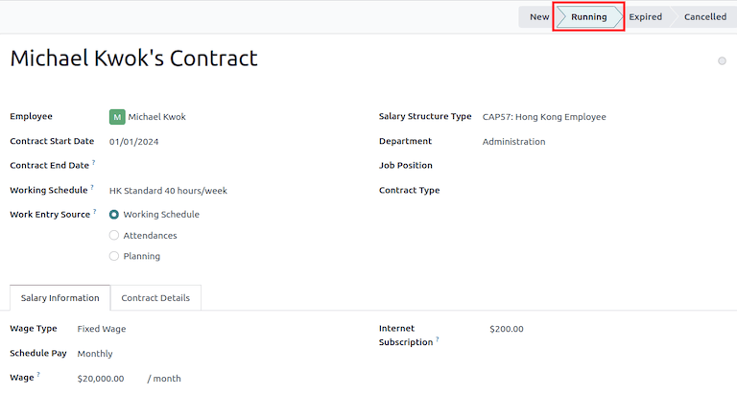This screenshot has width=737, height=395.
Task: Switch to the Contract Details tab
Action: tap(155, 298)
